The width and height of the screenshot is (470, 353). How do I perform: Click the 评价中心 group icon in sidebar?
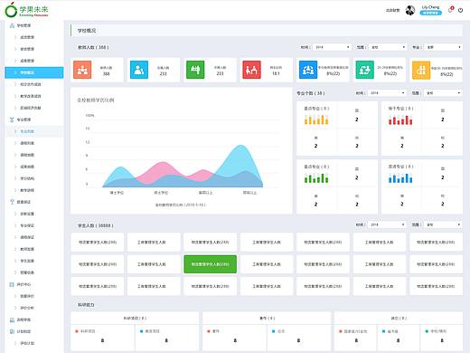click(12, 284)
